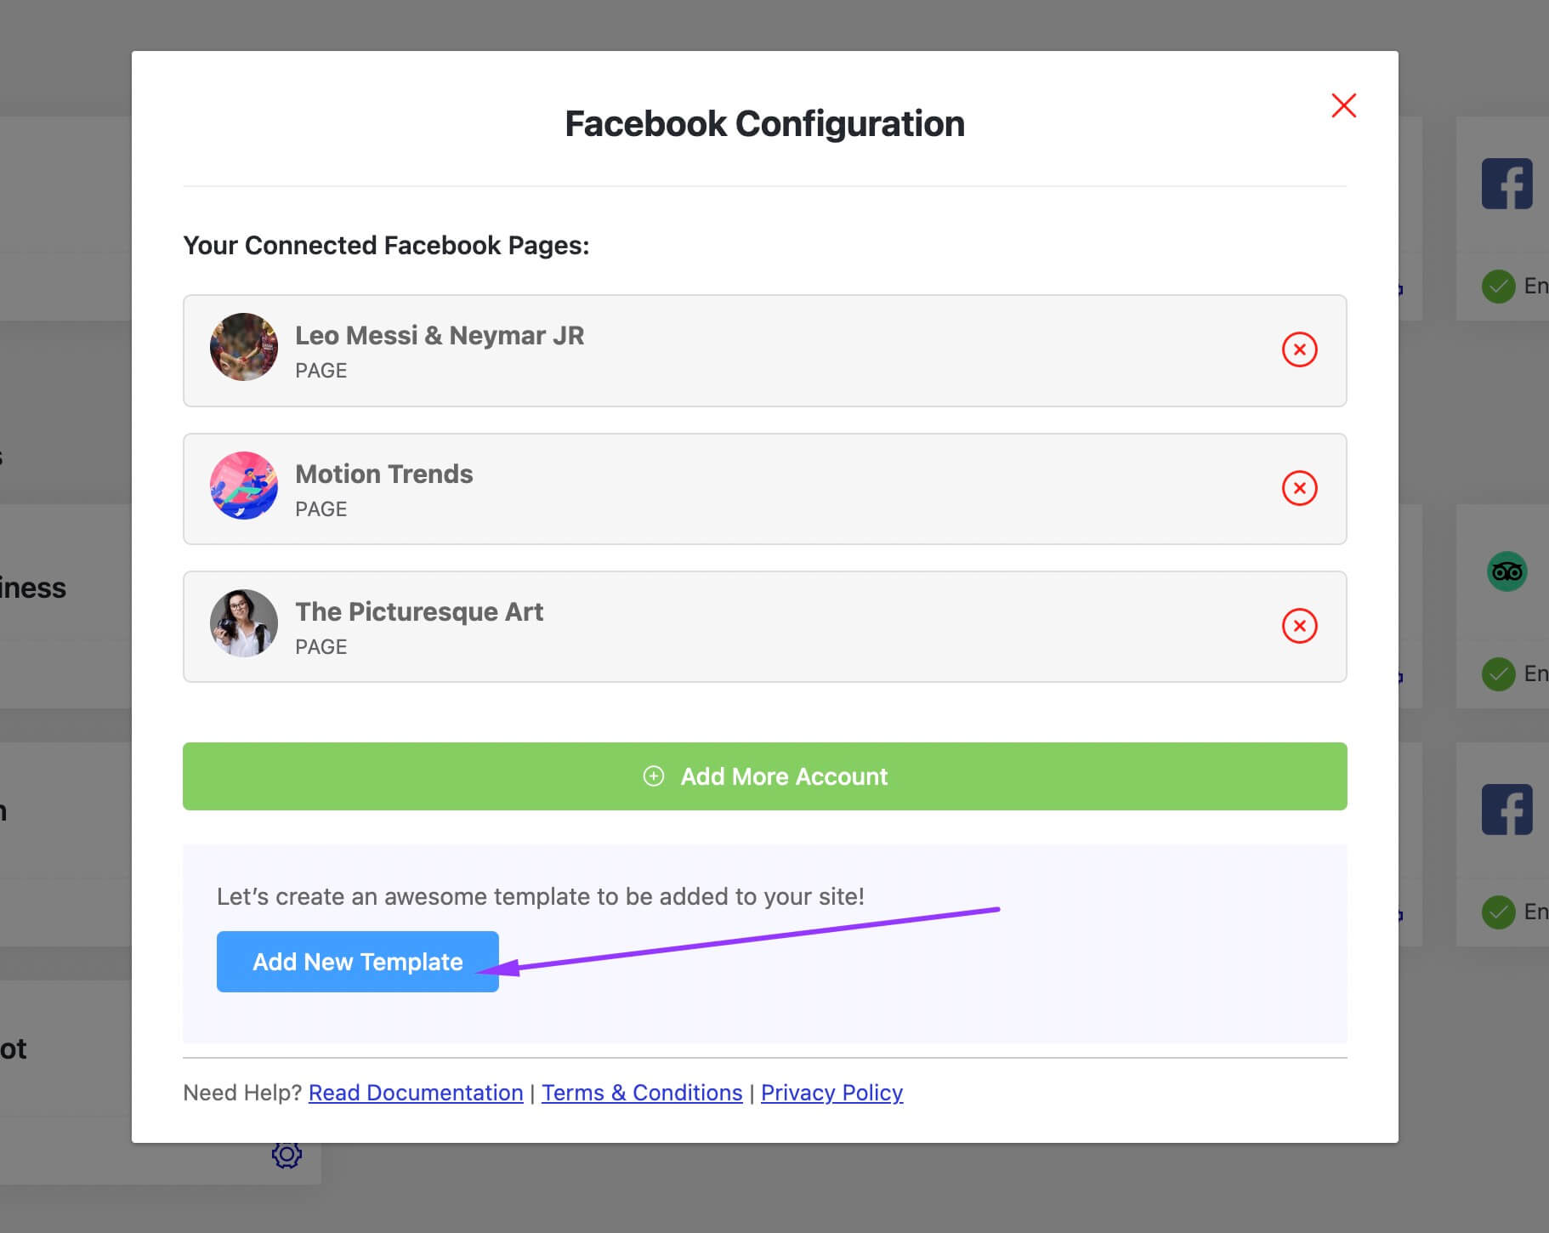Viewport: 1549px width, 1233px height.
Task: Click the Motion Trends page avatar
Action: [244, 486]
